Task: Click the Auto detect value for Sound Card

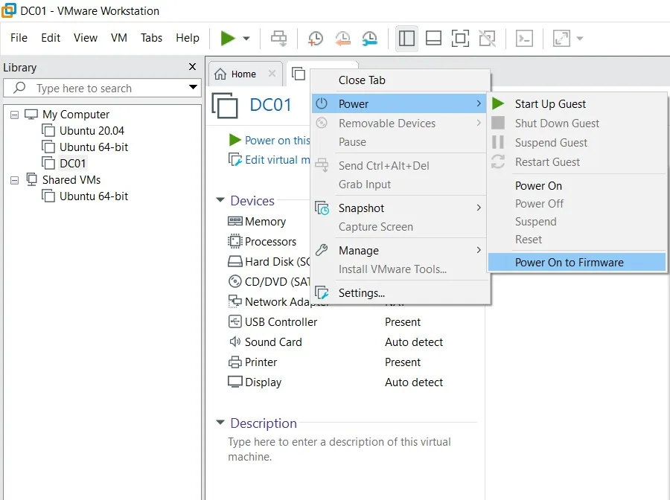Action: tap(414, 342)
